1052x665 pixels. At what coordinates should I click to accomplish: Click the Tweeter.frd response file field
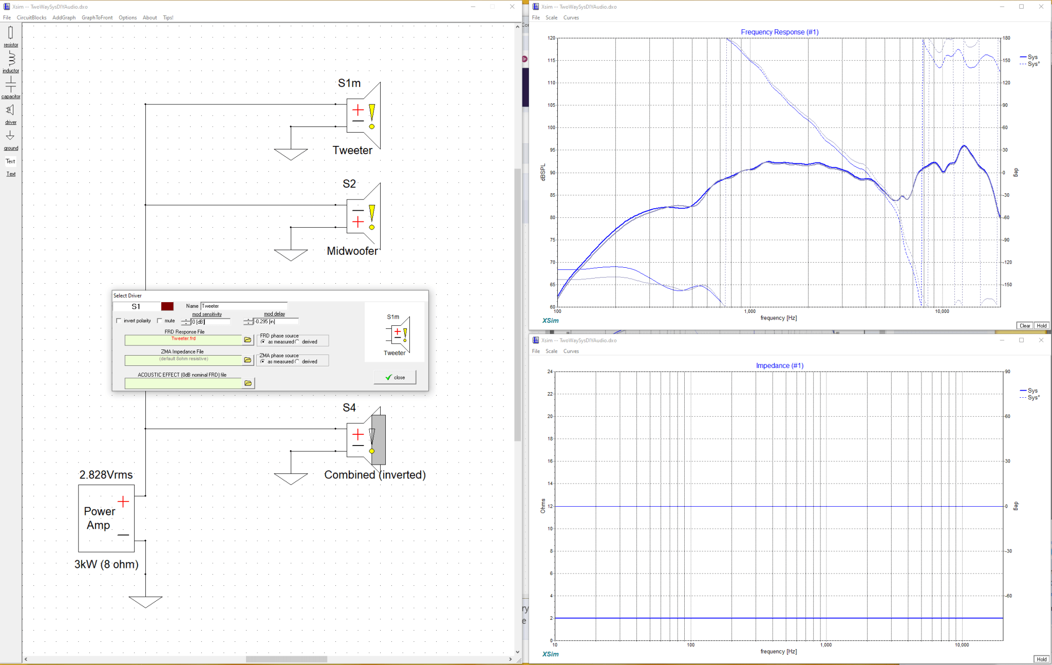tap(183, 340)
